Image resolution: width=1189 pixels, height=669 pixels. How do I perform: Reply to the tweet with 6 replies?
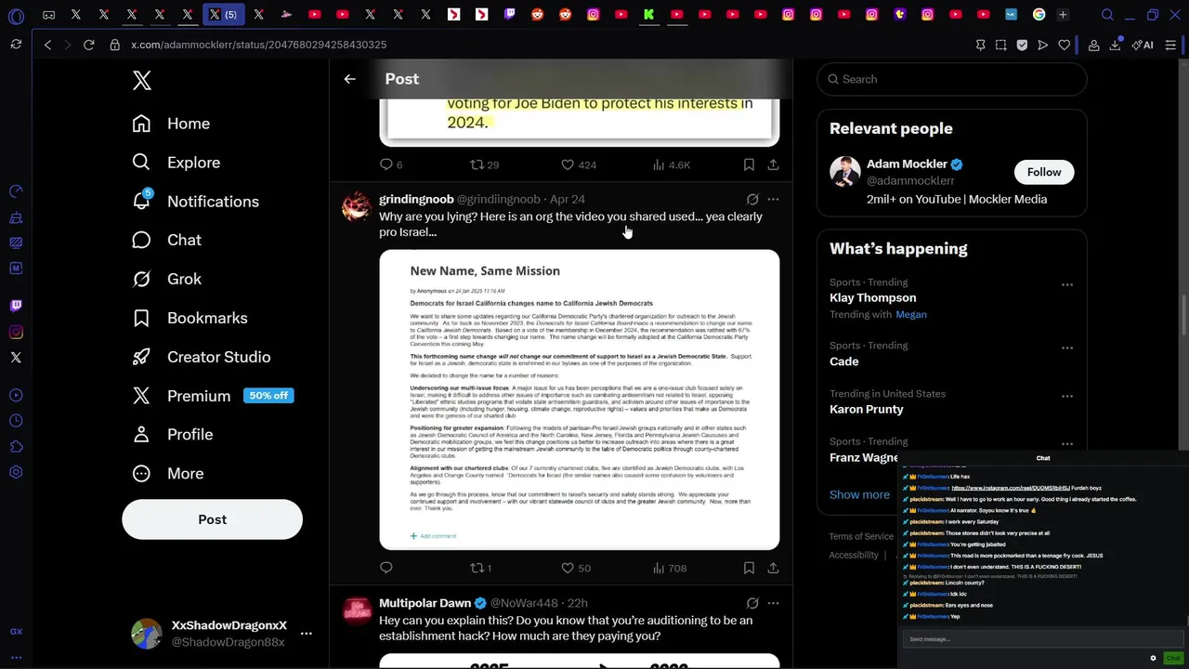click(x=391, y=164)
